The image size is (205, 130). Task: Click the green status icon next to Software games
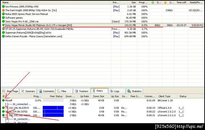3,18
